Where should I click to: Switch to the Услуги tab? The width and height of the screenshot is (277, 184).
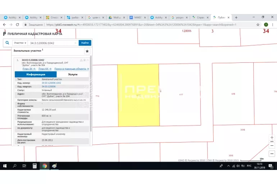[73, 74]
